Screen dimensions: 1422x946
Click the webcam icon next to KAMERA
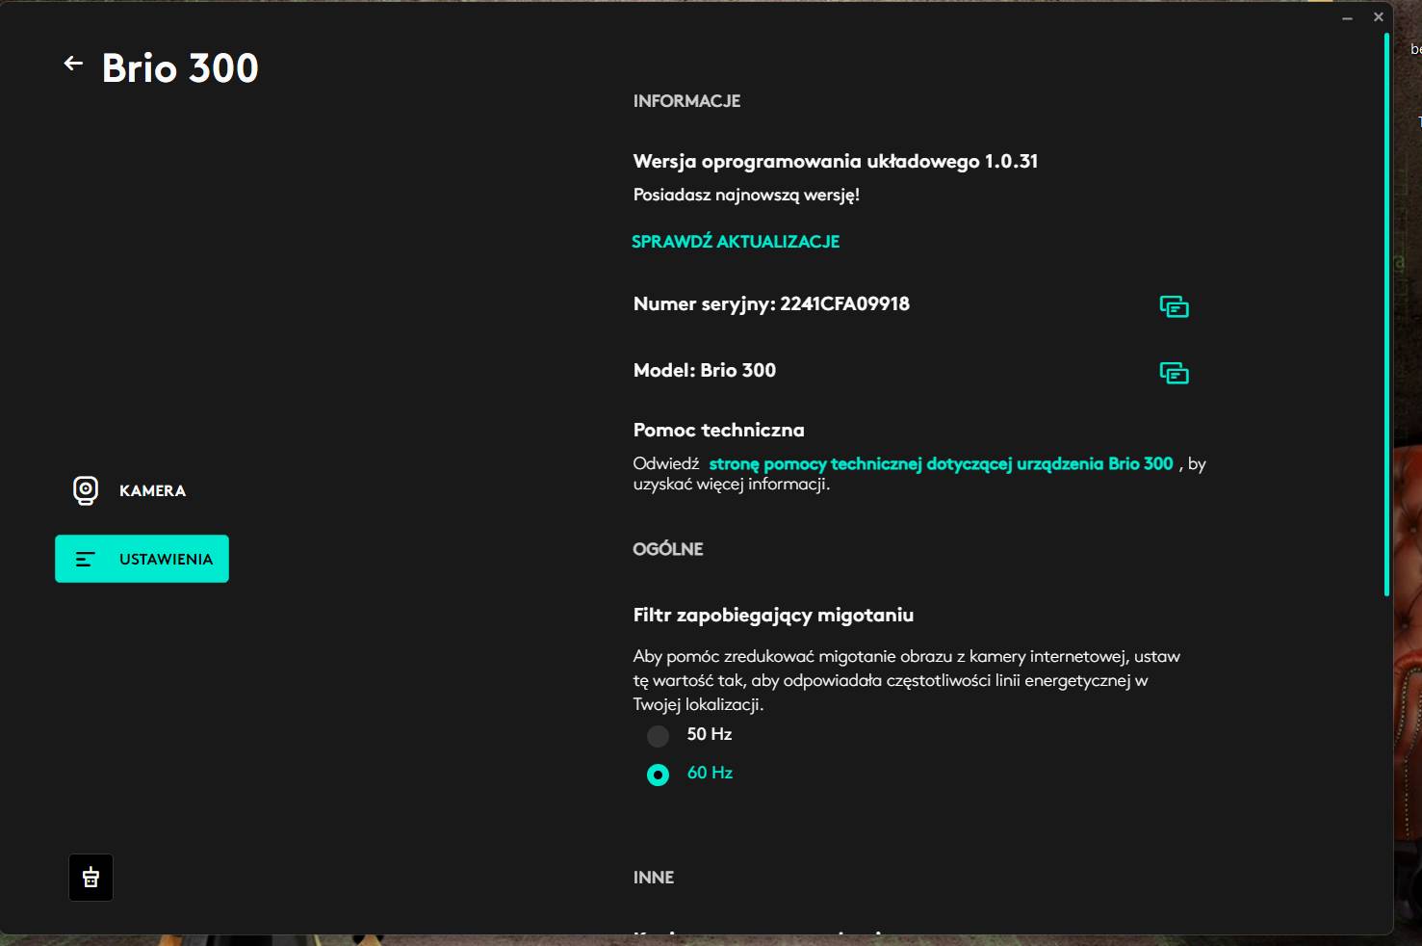click(x=86, y=490)
